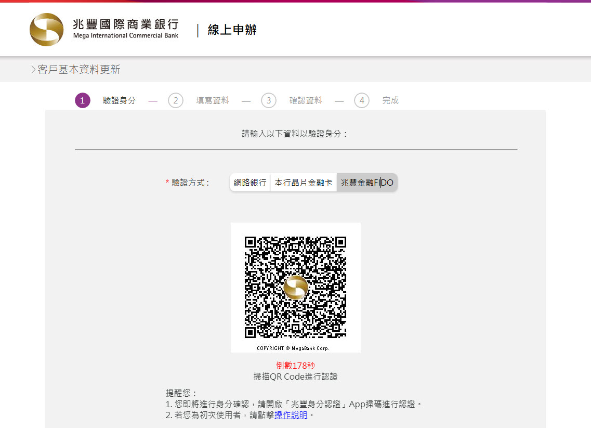Select 網路銀行 verification method

click(250, 183)
